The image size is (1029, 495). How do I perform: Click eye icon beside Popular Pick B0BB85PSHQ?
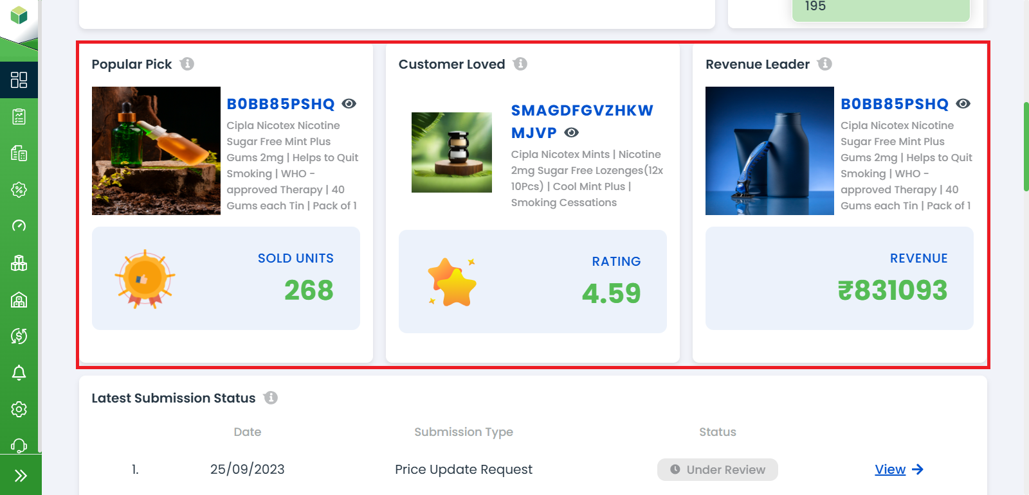click(x=349, y=104)
